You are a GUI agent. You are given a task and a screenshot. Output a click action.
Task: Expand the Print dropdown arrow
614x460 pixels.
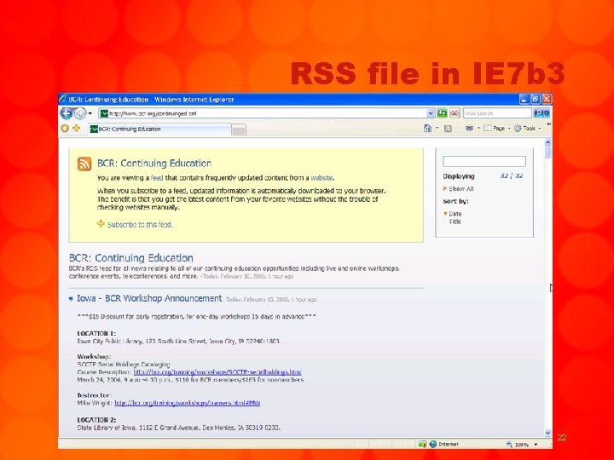point(478,129)
